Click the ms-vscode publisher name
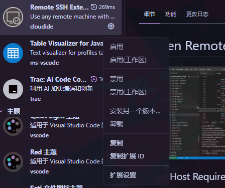 point(44,63)
